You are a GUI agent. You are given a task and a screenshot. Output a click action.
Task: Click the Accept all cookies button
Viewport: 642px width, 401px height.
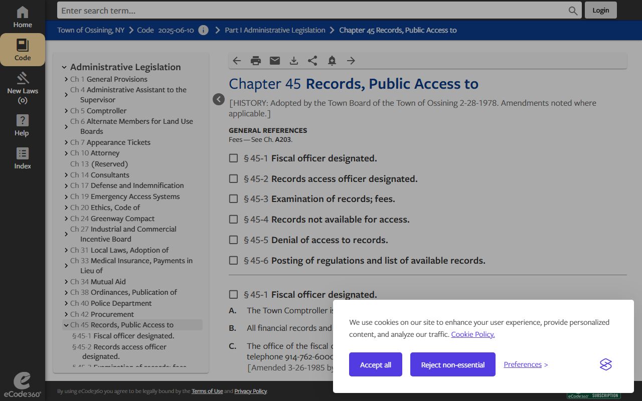(375, 364)
